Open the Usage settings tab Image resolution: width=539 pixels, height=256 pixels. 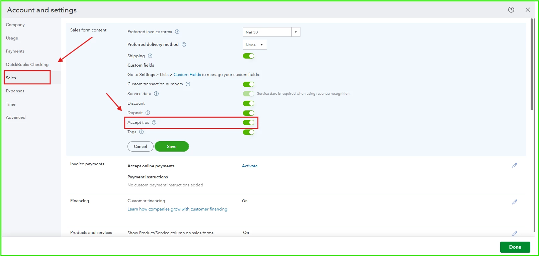pyautogui.click(x=12, y=38)
